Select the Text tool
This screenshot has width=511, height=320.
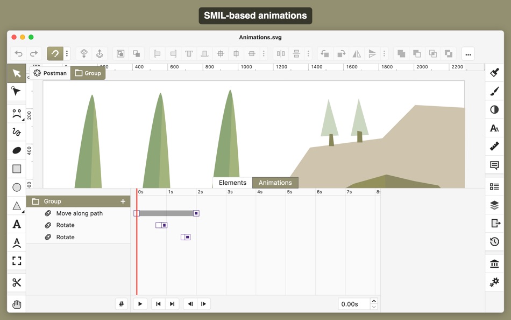[x=16, y=224]
